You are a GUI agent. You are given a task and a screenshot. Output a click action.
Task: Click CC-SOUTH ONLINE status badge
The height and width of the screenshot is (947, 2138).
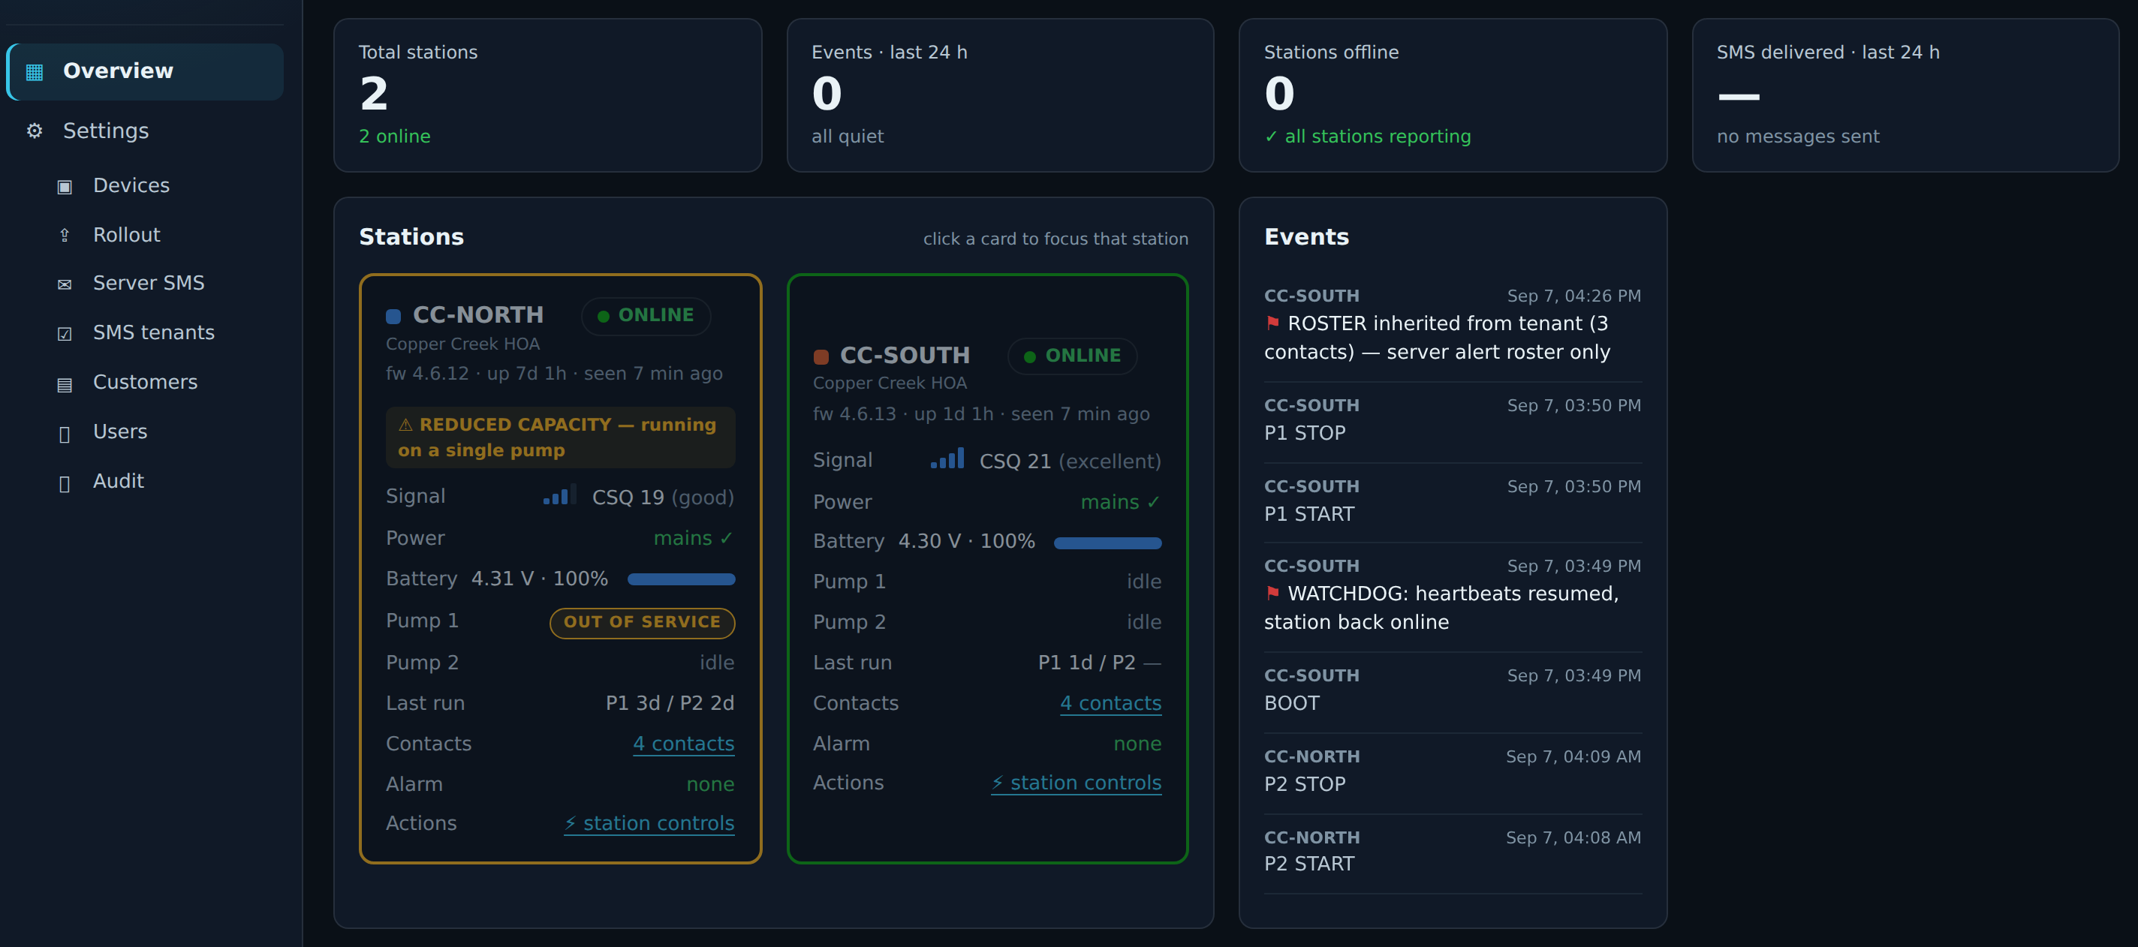1074,356
